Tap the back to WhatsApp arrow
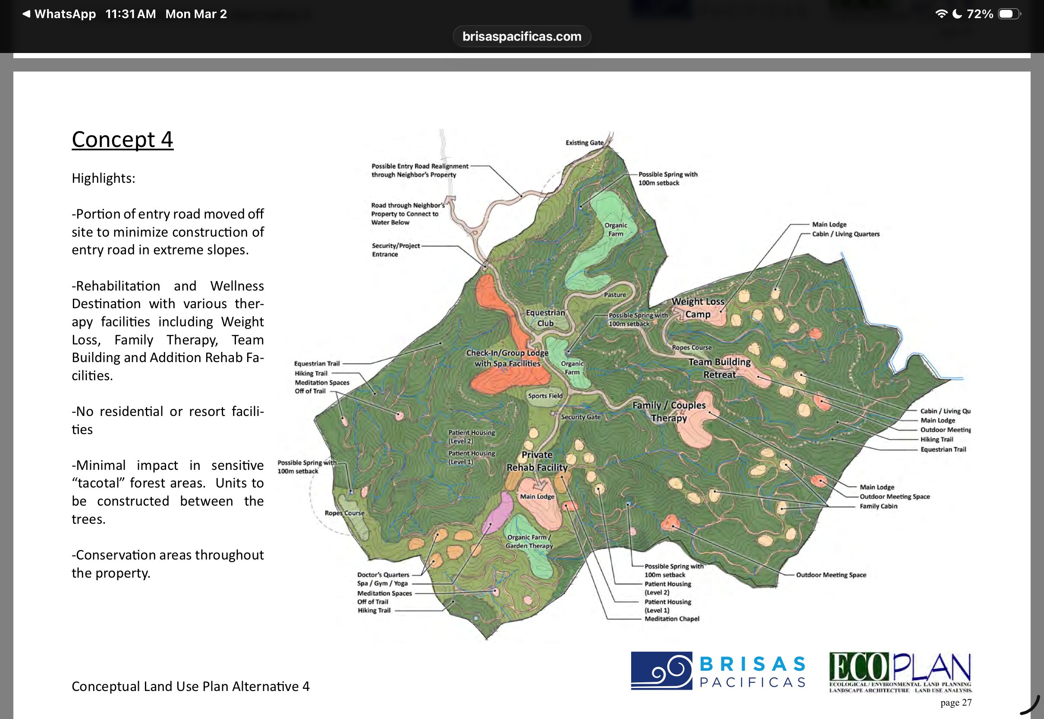This screenshot has width=1044, height=719. tap(26, 14)
